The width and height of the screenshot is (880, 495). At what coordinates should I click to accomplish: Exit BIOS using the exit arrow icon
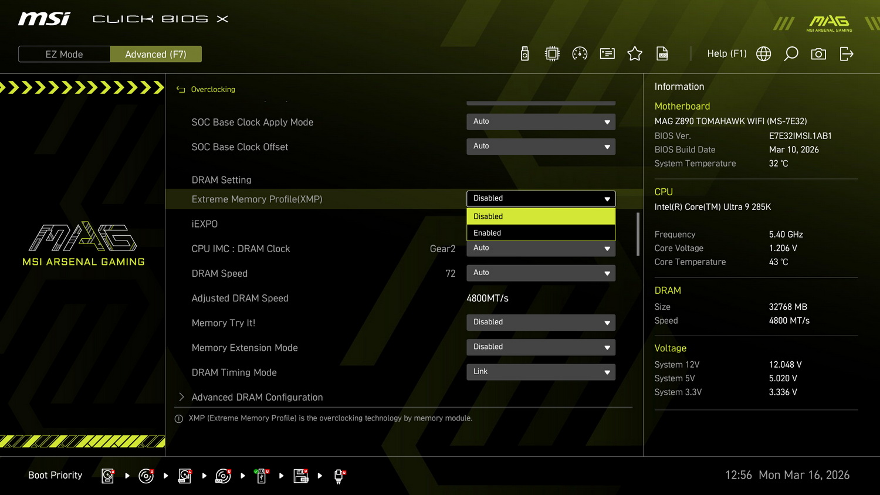pyautogui.click(x=846, y=53)
